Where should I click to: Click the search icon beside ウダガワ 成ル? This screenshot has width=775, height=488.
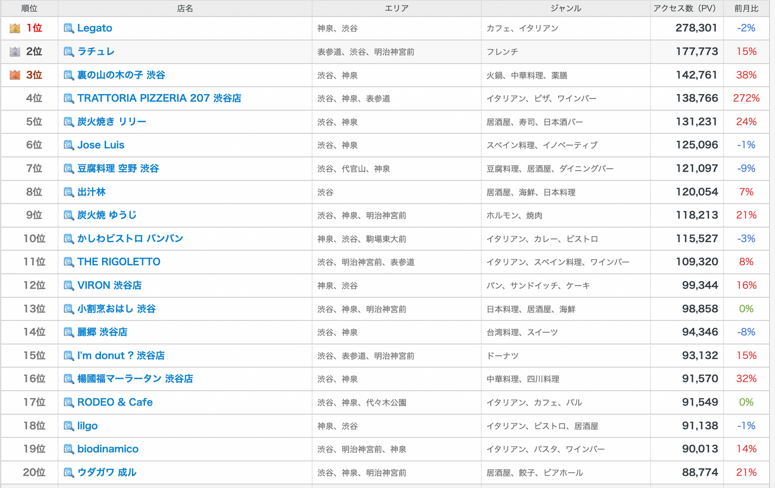[69, 472]
